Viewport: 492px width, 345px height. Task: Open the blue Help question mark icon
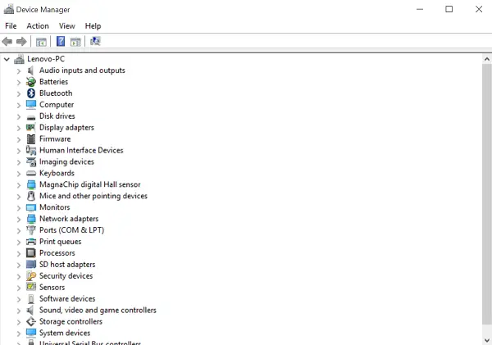[x=61, y=42]
